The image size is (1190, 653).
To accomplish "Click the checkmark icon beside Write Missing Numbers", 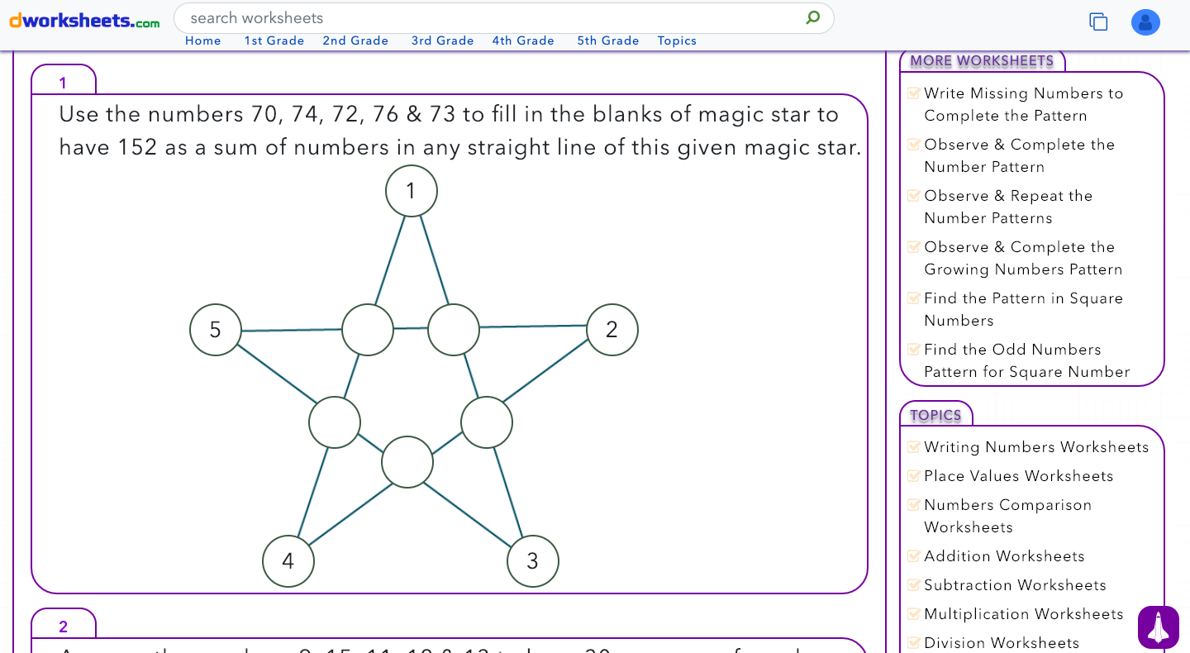I will tap(914, 93).
